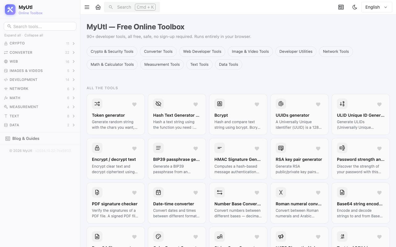The image size is (396, 247).
Task: Open HMAC Signature Generator icon
Action: [x=220, y=148]
